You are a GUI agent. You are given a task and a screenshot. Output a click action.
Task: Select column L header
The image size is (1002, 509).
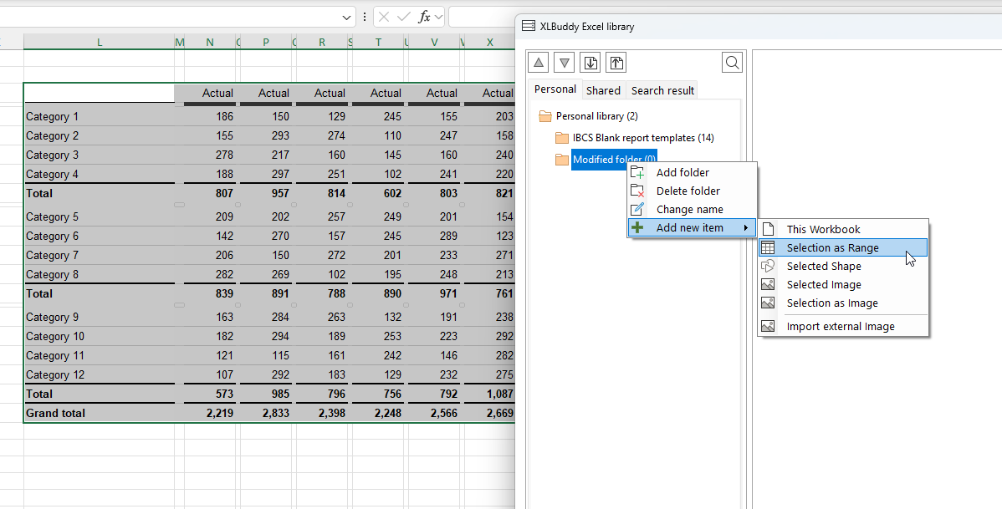[100, 42]
